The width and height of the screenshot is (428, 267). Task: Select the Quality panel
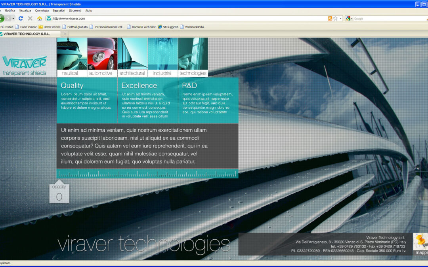click(x=87, y=100)
